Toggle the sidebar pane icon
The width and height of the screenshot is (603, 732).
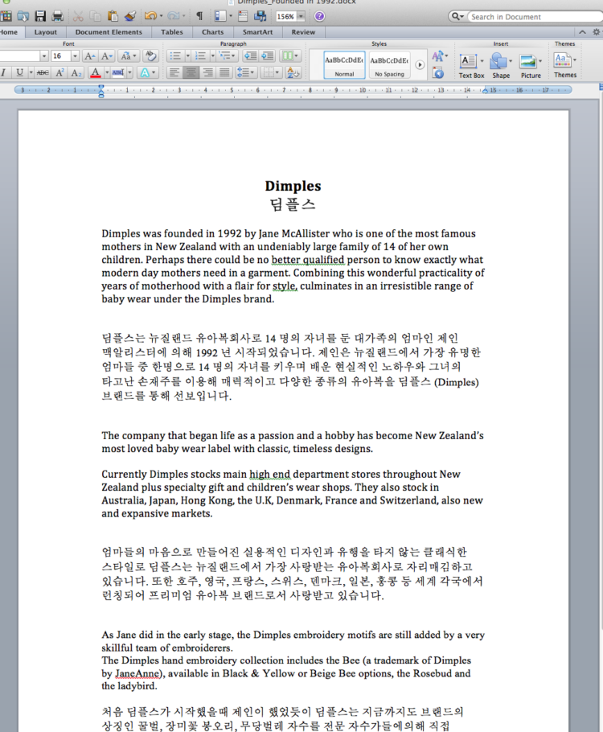click(219, 16)
